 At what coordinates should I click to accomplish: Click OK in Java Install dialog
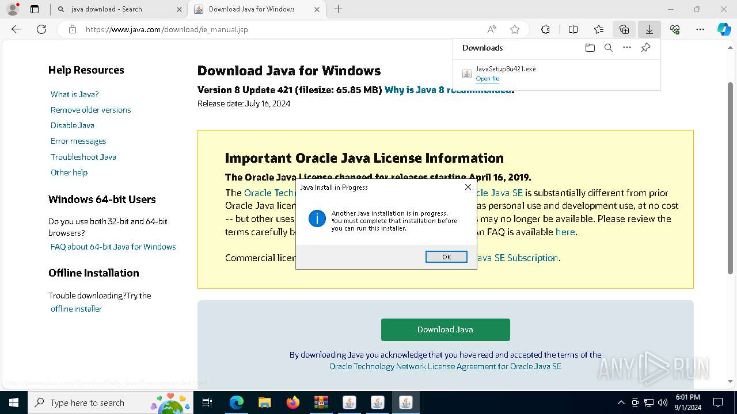[x=446, y=257]
